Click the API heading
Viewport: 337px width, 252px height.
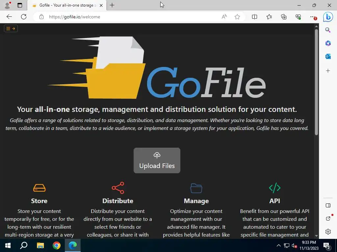(x=275, y=201)
